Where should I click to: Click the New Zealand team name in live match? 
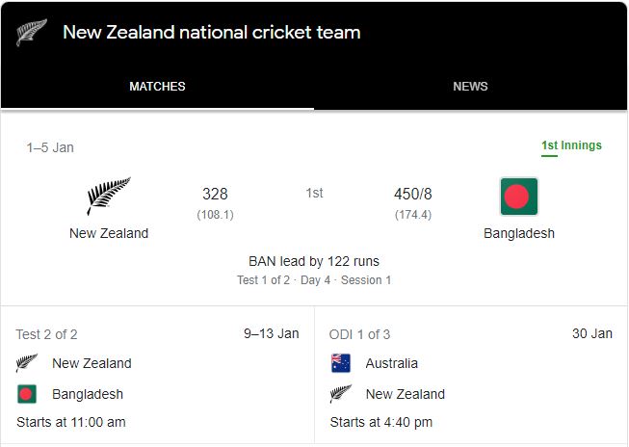coord(109,233)
